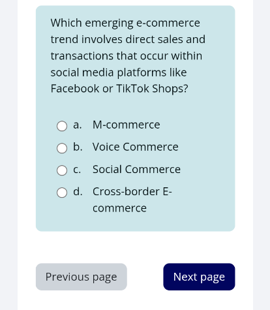Click 'Facebook or TikTok Shops?' question line
Screen dimensions: 270x310
tap(119, 89)
